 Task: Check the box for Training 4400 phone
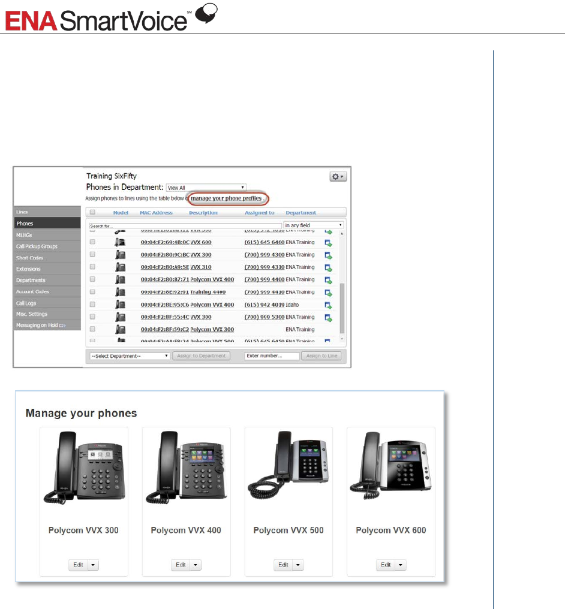(x=92, y=291)
